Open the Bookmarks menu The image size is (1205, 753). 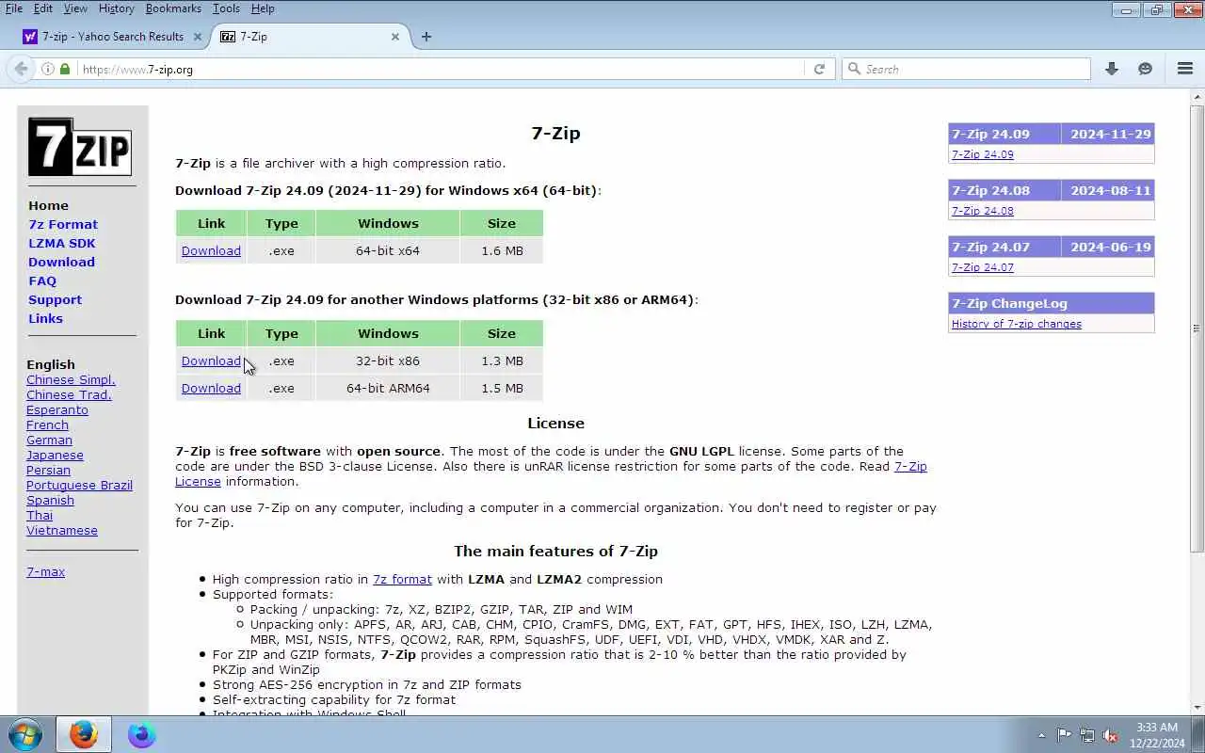(x=173, y=8)
